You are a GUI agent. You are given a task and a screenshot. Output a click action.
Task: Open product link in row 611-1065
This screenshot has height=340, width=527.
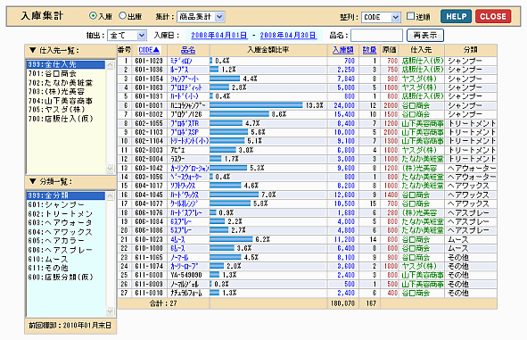click(x=179, y=257)
